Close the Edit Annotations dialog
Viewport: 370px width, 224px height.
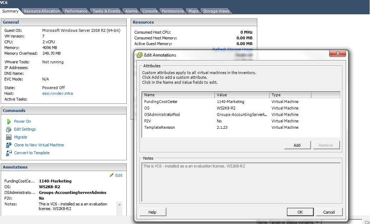337,53
